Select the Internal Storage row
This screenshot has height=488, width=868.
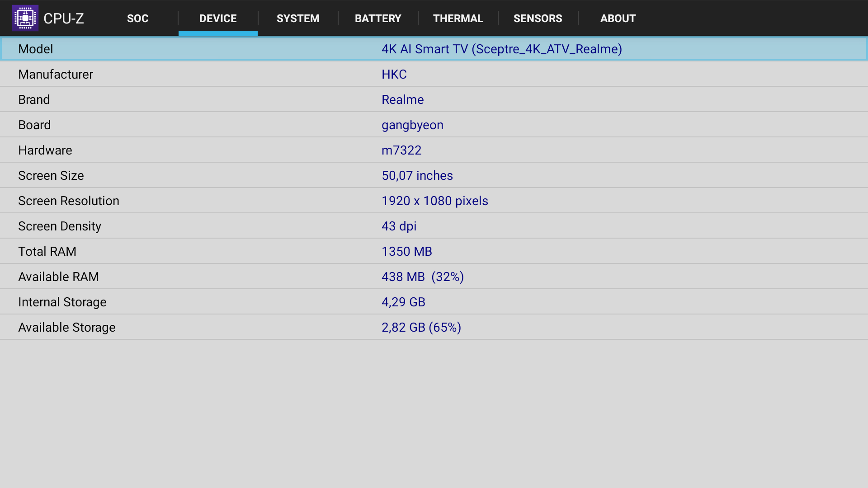pyautogui.click(x=434, y=302)
